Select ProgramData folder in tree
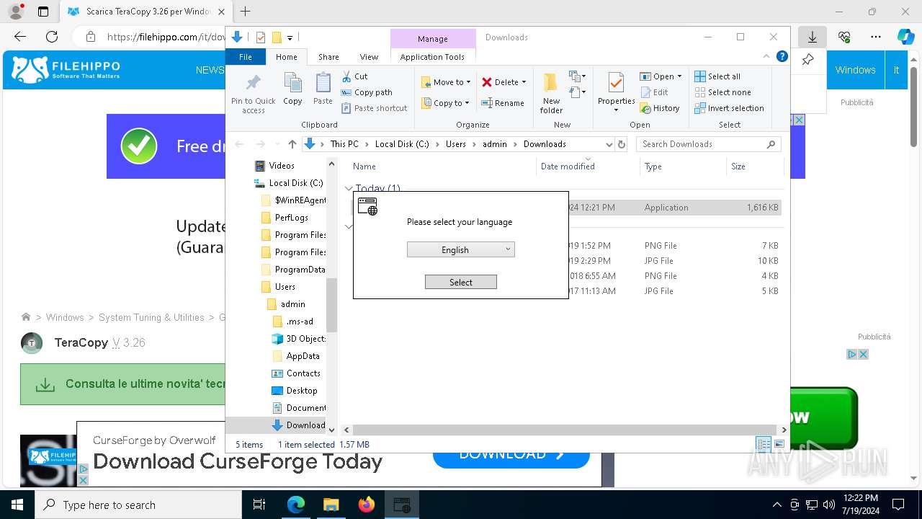 300,270
